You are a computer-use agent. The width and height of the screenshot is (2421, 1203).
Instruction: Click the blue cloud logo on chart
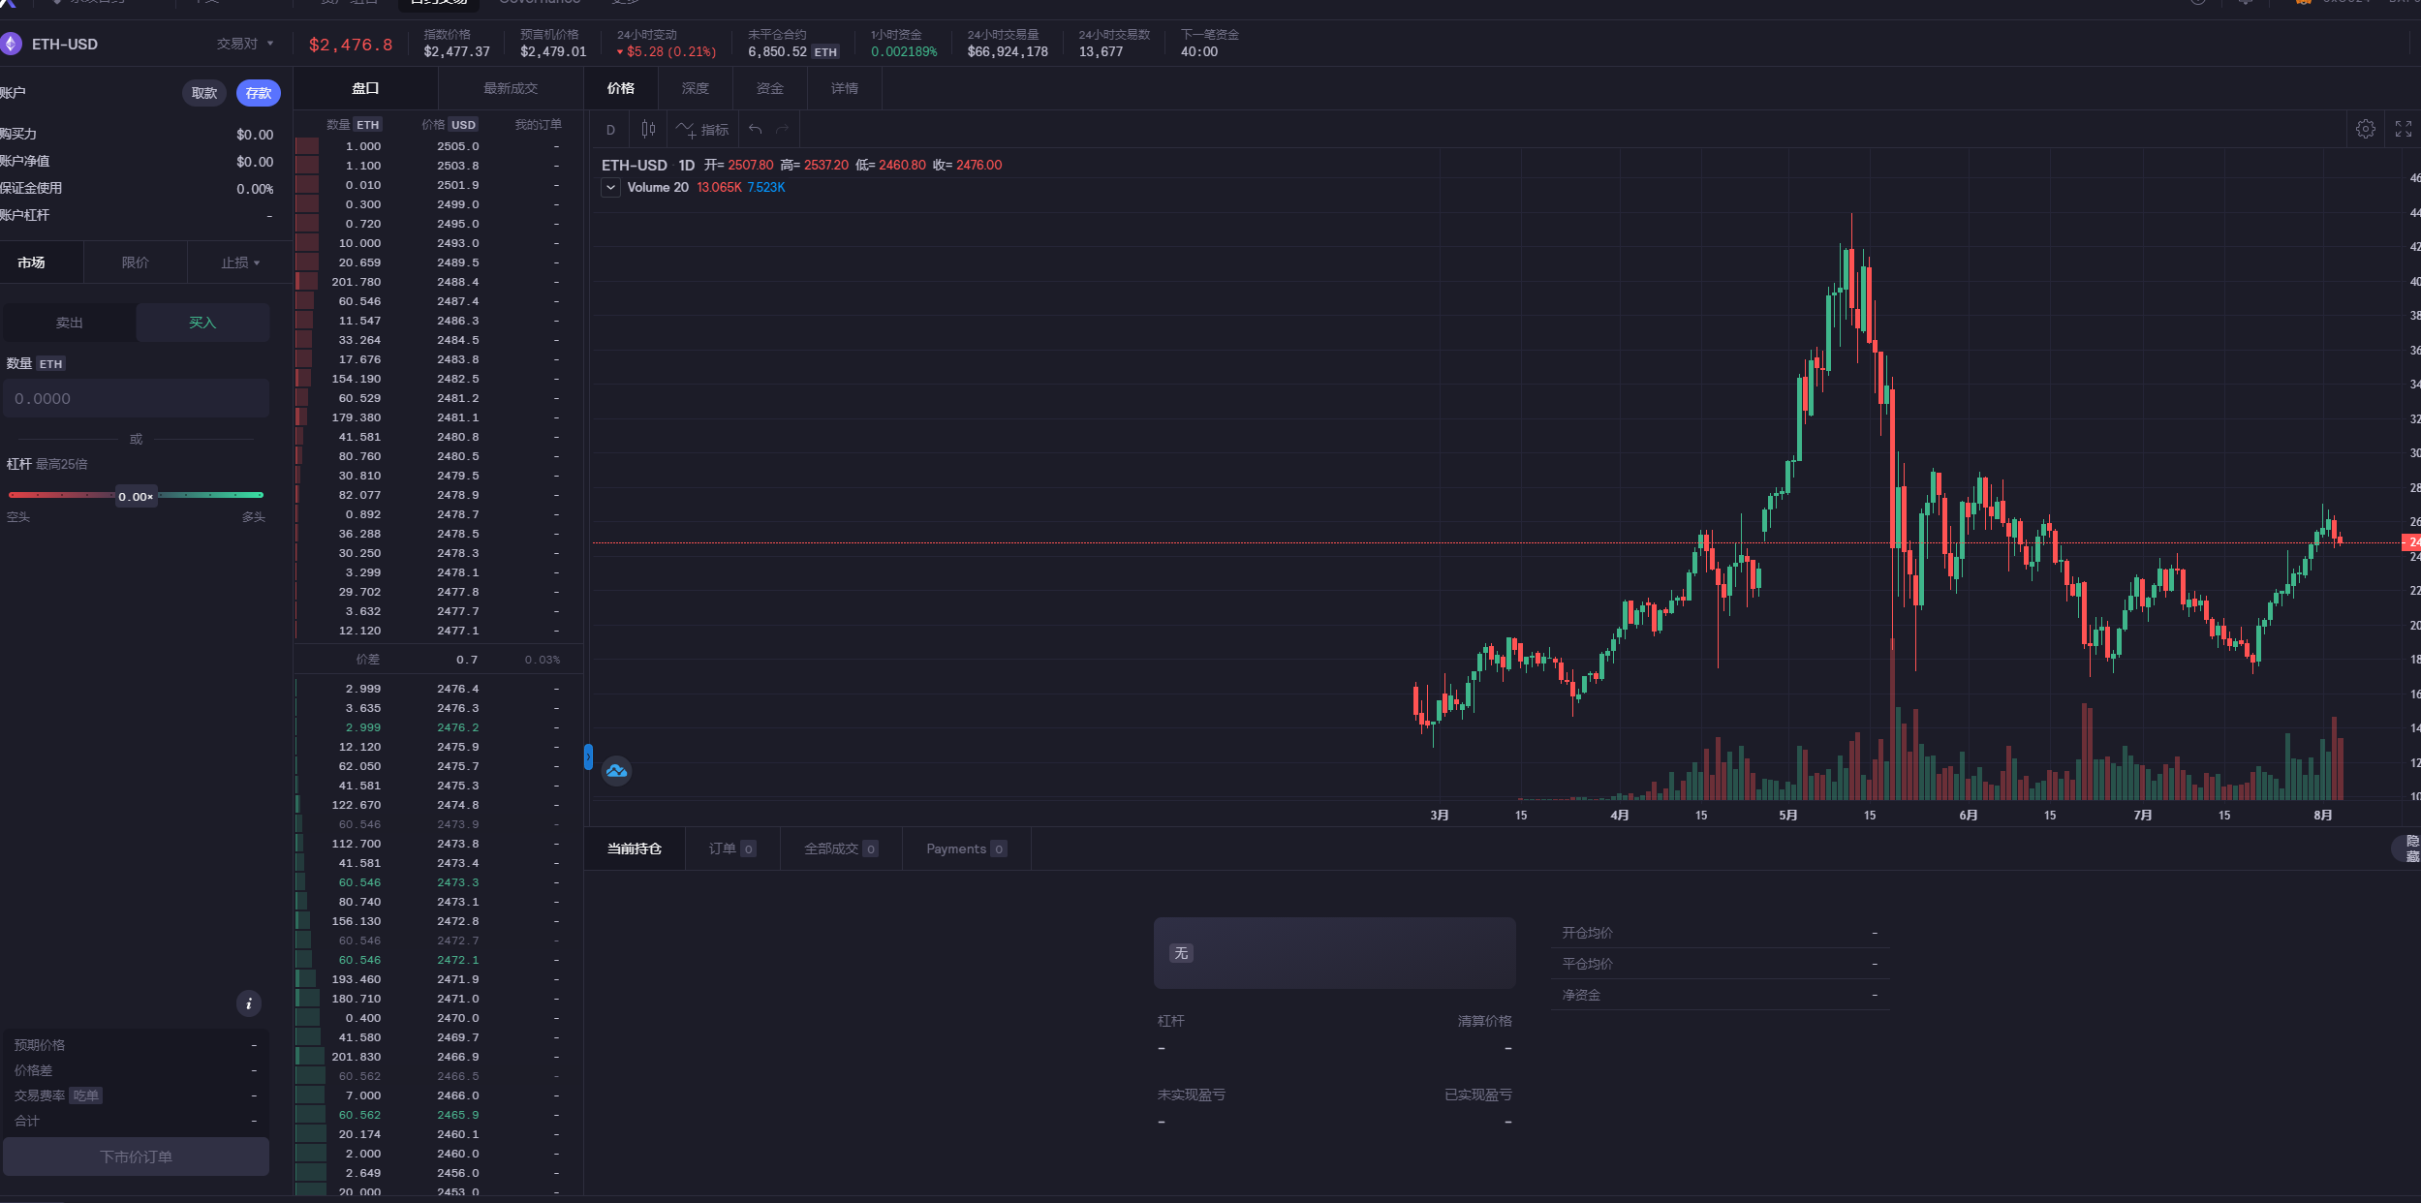616,771
